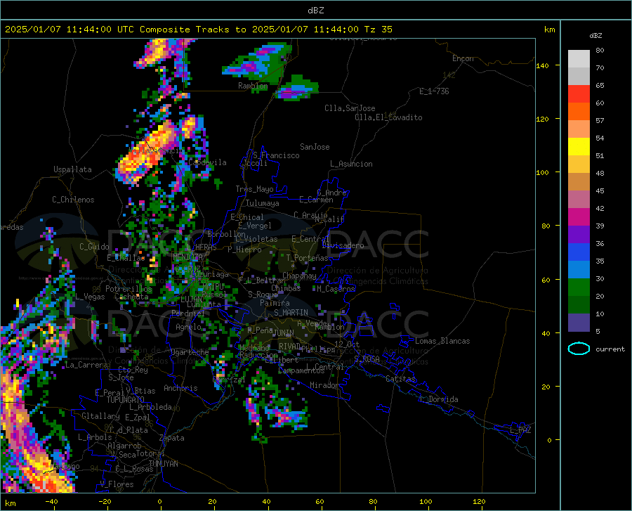Viewport: 632px width, 511px height.
Task: Click the legend value '65'
Action: [600, 86]
